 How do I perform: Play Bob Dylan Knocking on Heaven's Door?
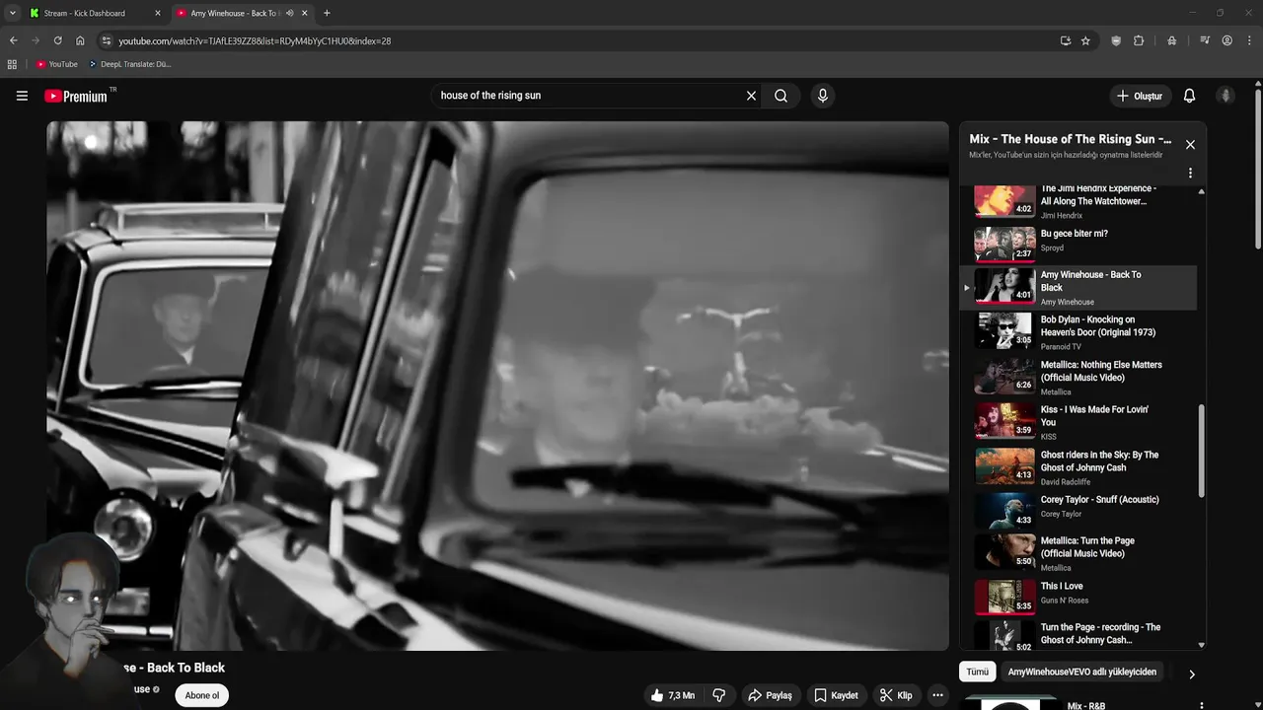tap(1078, 332)
